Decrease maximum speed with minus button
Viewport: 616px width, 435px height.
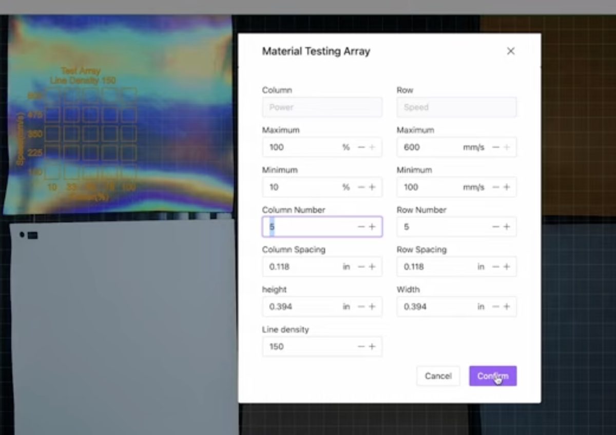tap(495, 147)
